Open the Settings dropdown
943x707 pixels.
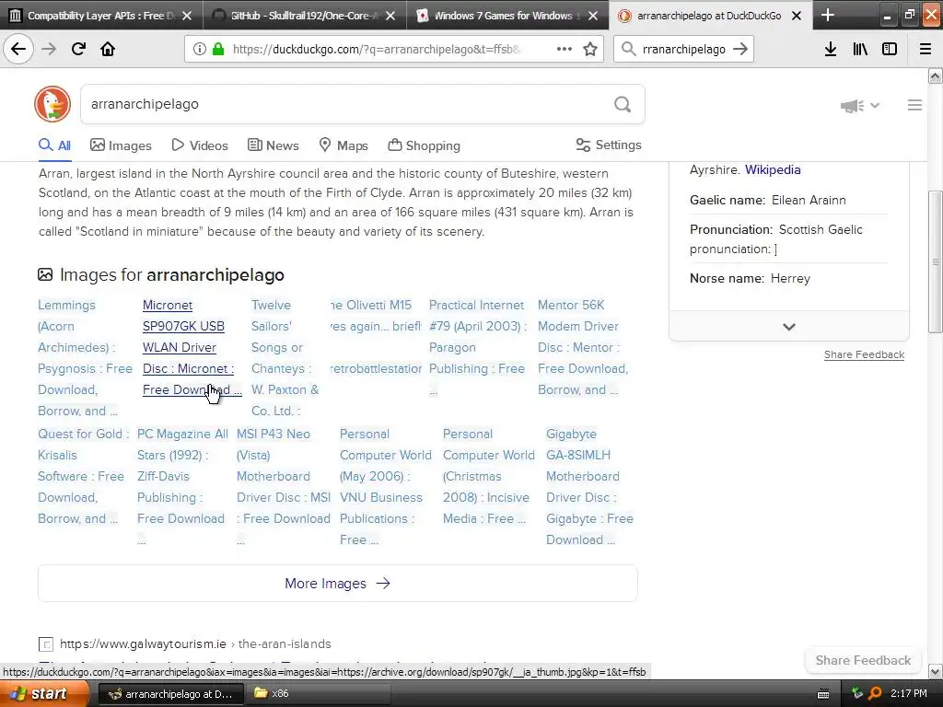click(609, 145)
